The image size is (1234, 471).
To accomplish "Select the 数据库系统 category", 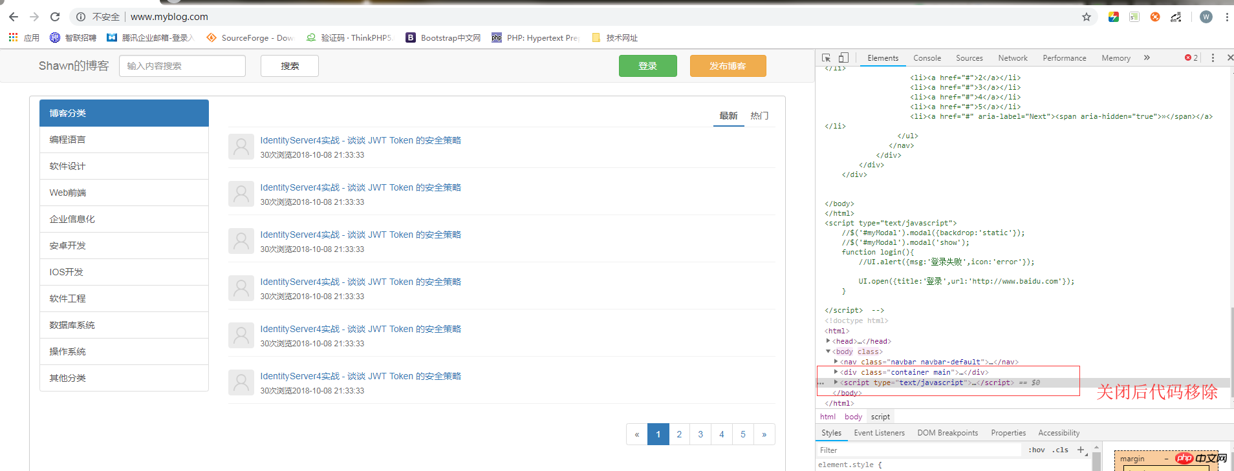I will pyautogui.click(x=124, y=325).
